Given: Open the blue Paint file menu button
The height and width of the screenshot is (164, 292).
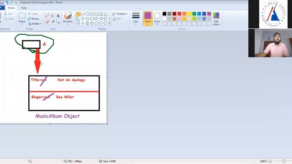Looking at the screenshot, I should click(2, 8).
